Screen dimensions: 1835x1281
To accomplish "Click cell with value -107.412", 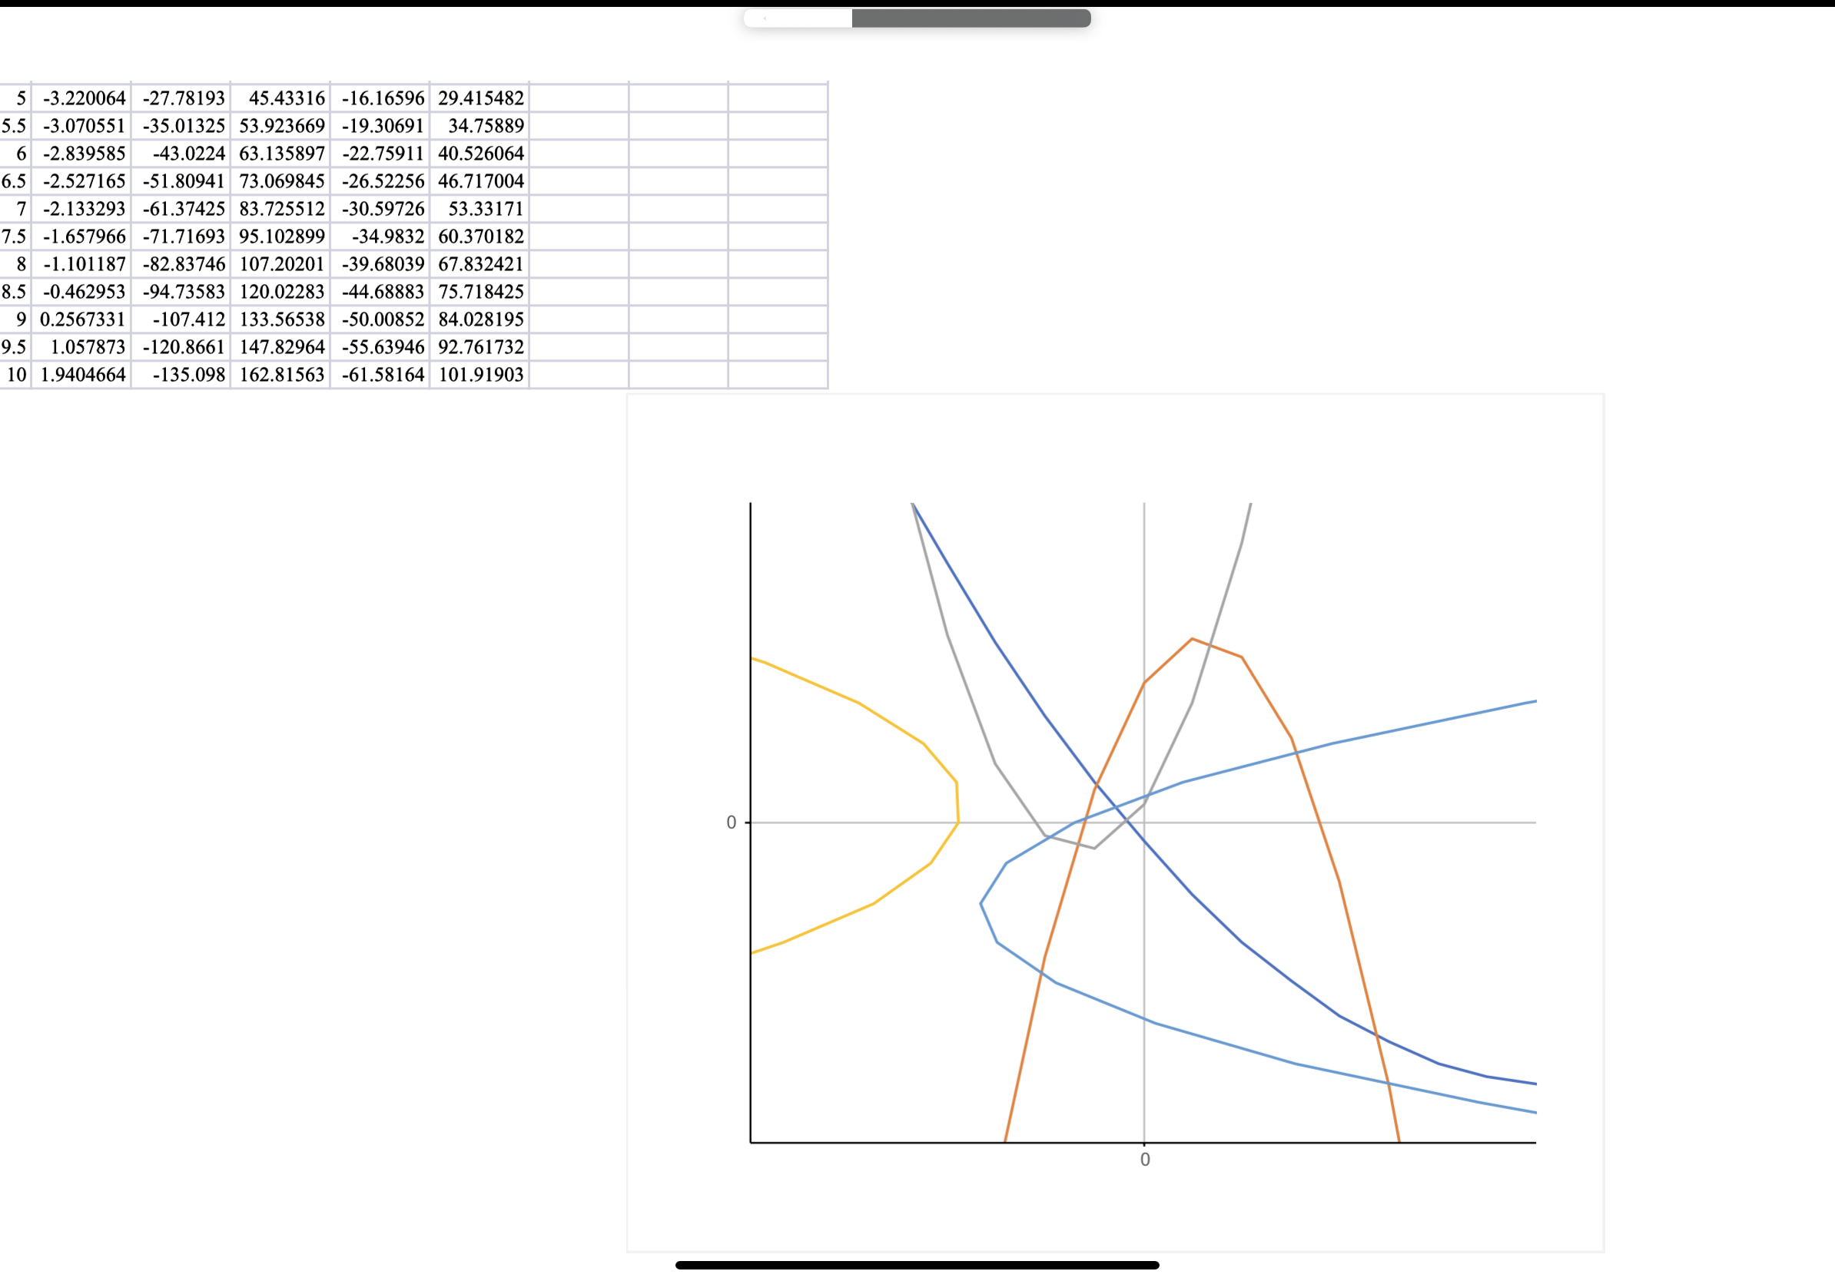I will (181, 319).
